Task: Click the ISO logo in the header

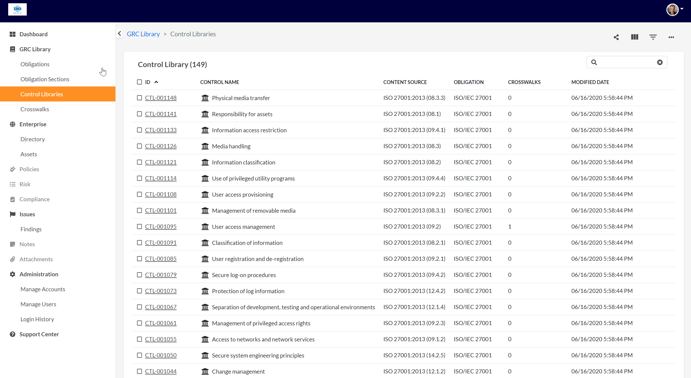Action: pyautogui.click(x=17, y=10)
